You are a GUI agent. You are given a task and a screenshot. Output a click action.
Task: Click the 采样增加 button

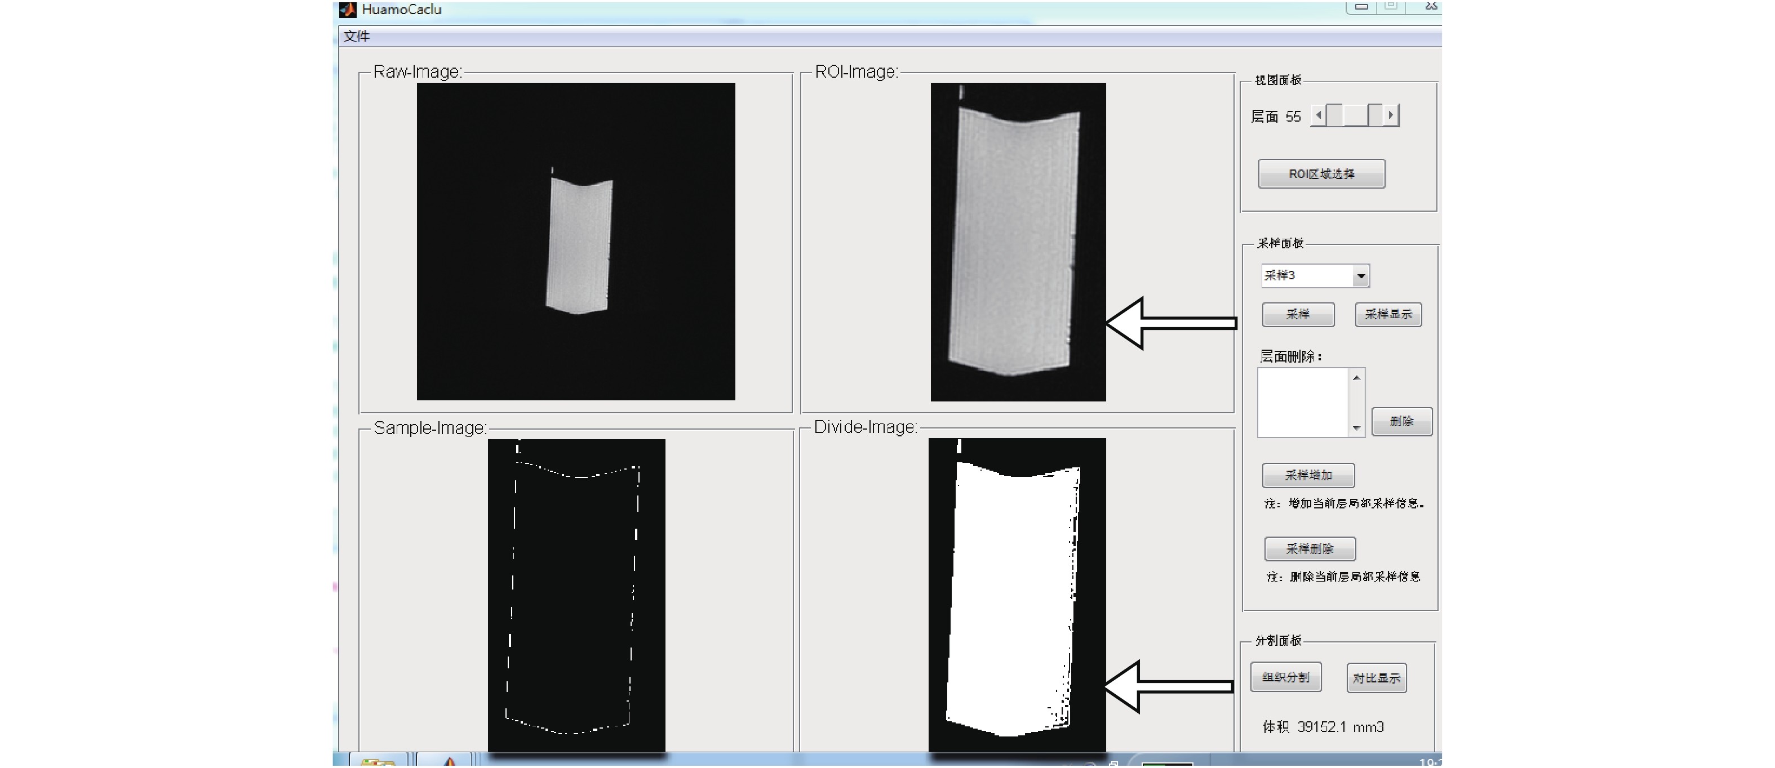[x=1308, y=475]
